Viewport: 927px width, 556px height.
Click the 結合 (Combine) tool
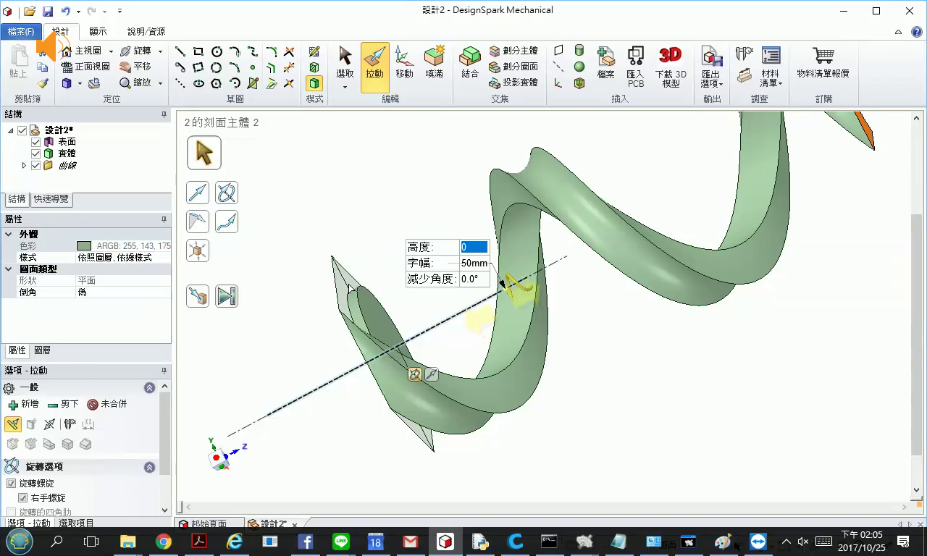coord(470,62)
